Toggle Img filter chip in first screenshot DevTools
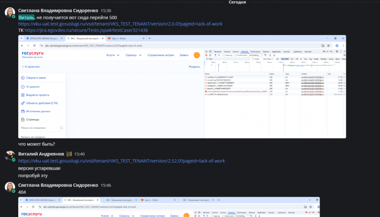 (310, 59)
